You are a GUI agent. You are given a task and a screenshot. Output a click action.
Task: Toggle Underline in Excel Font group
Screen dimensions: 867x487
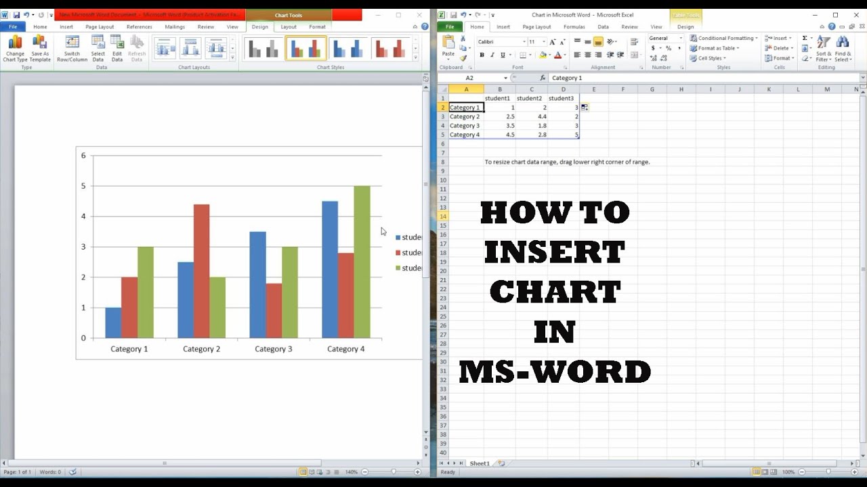(502, 55)
